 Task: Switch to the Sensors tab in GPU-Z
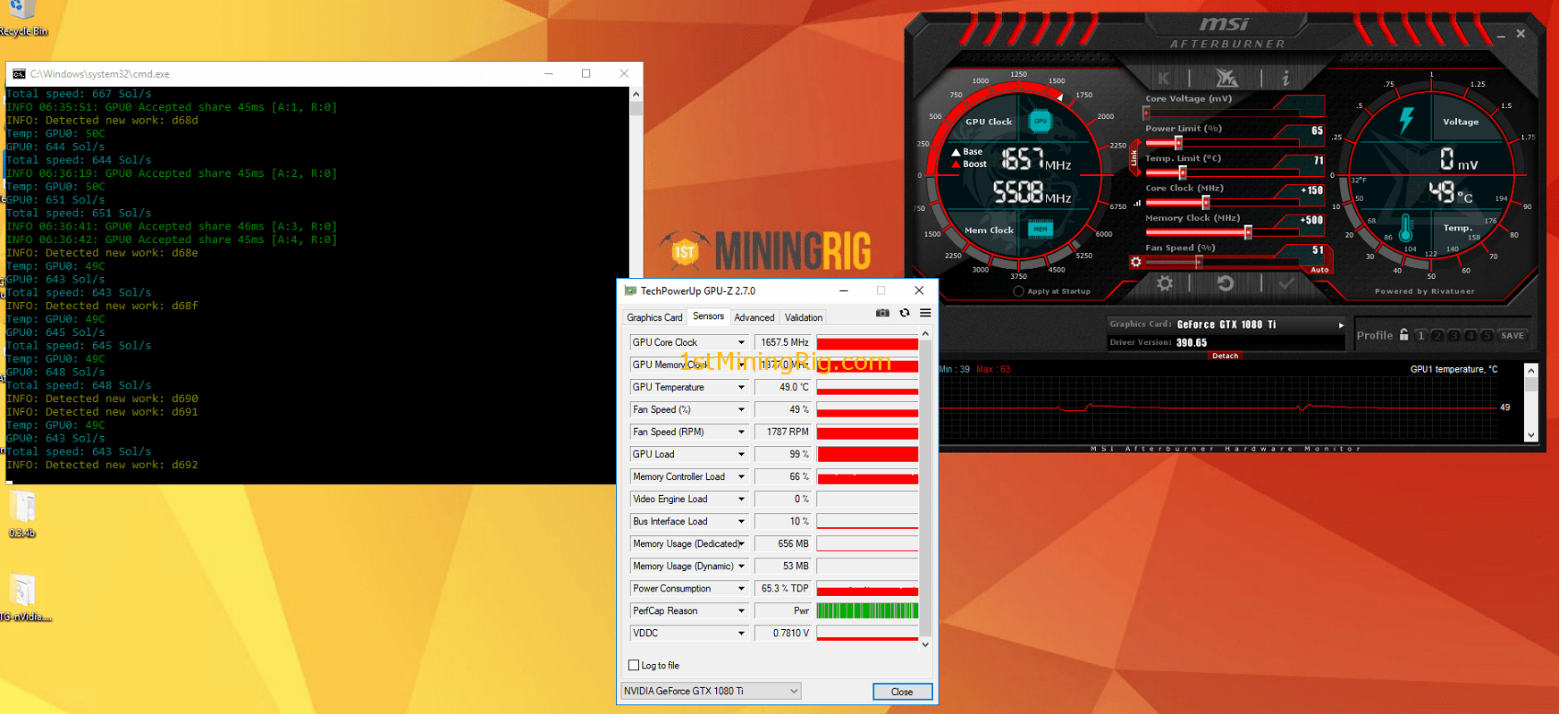tap(708, 316)
